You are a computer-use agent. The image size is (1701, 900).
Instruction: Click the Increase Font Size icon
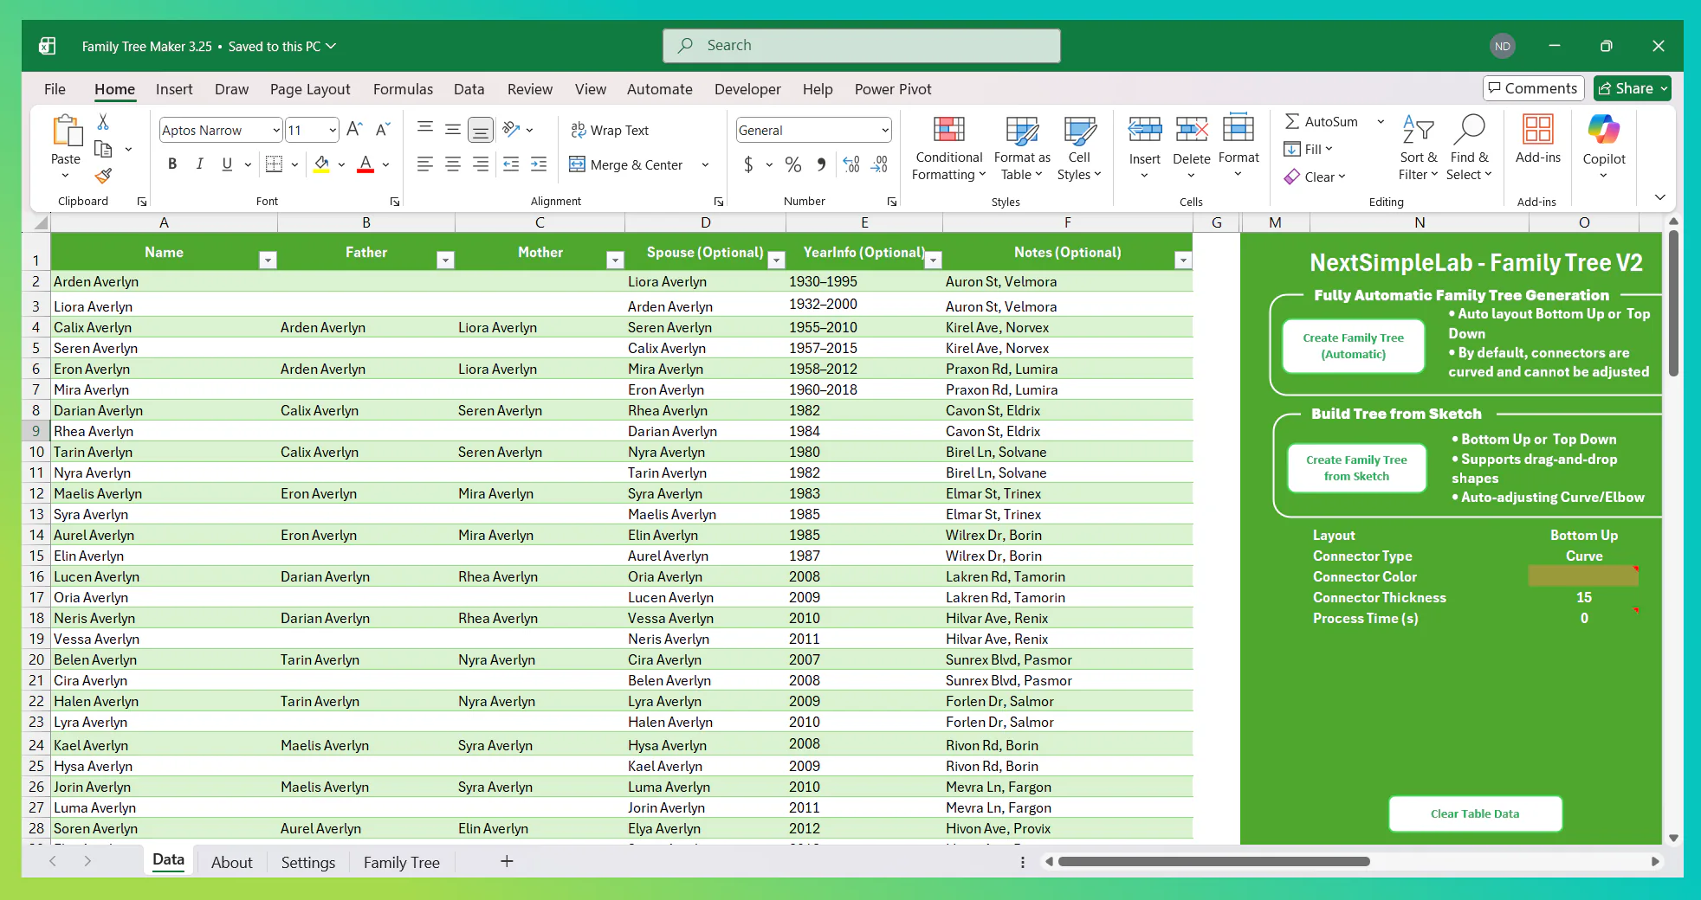353,130
